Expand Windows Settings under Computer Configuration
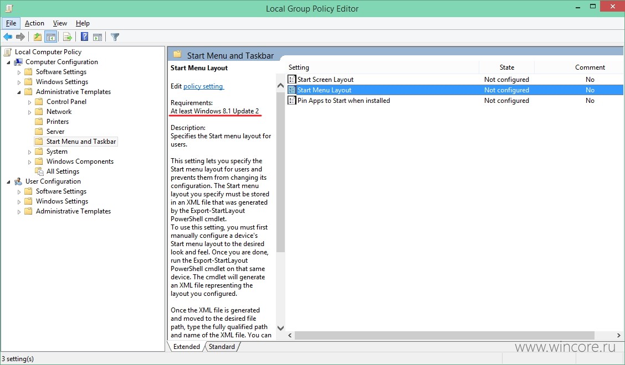 pyautogui.click(x=19, y=82)
